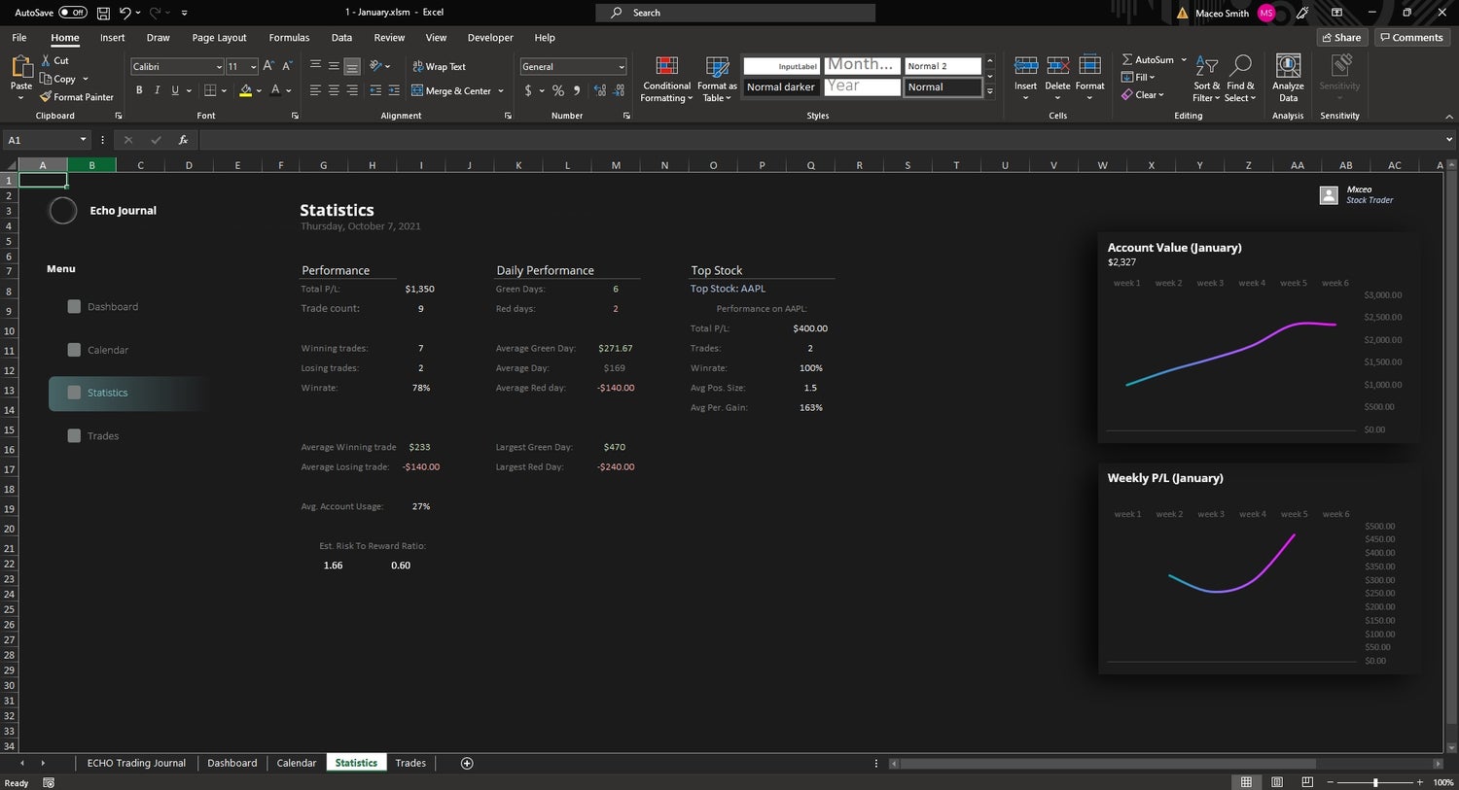This screenshot has height=790, width=1459.
Task: Open Conditional Formatting
Action: [666, 67]
